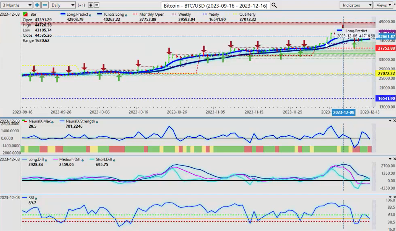Click the black minus forecast-days button
396x231 pixels.
coord(96,5)
